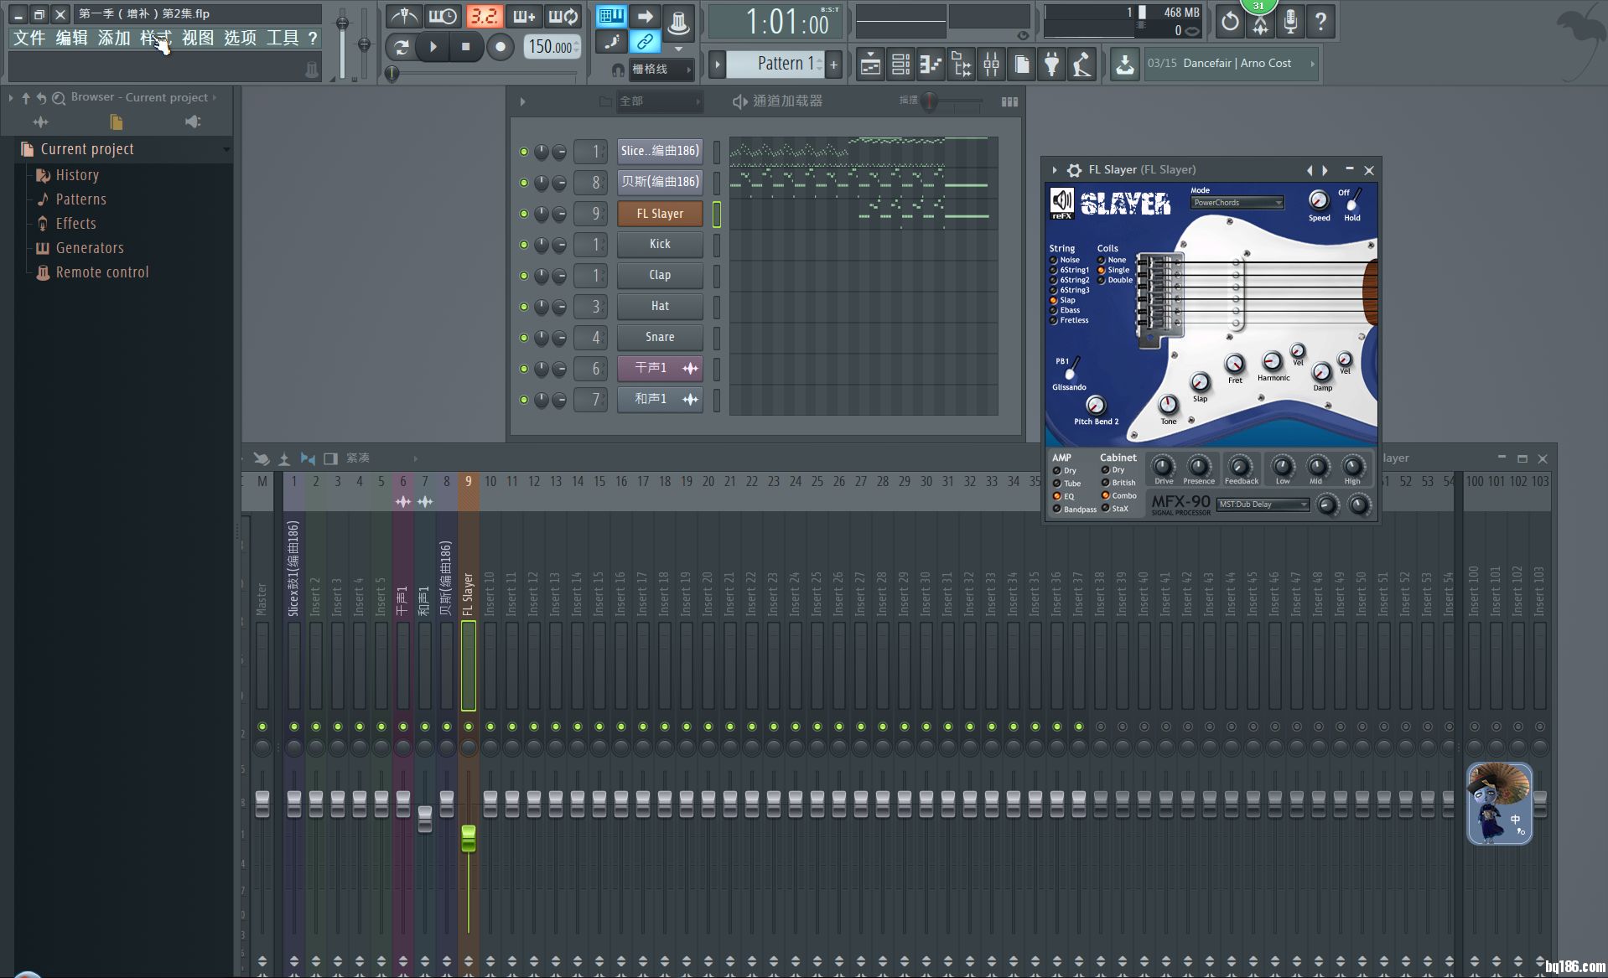Open FL Slayer window menu arrow
This screenshot has height=978, width=1608.
[1055, 170]
